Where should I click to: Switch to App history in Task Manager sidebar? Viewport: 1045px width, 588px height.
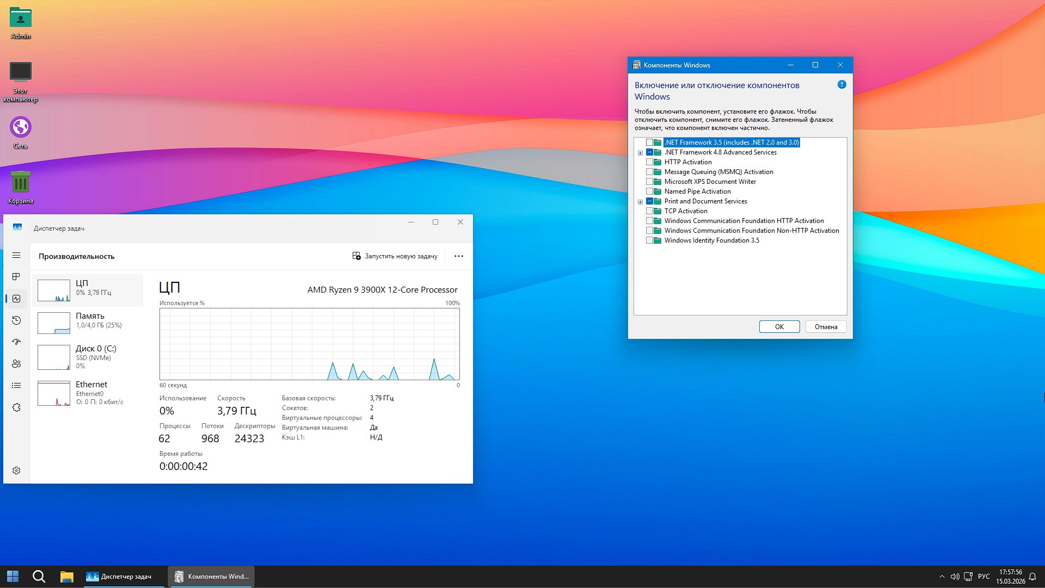(16, 320)
